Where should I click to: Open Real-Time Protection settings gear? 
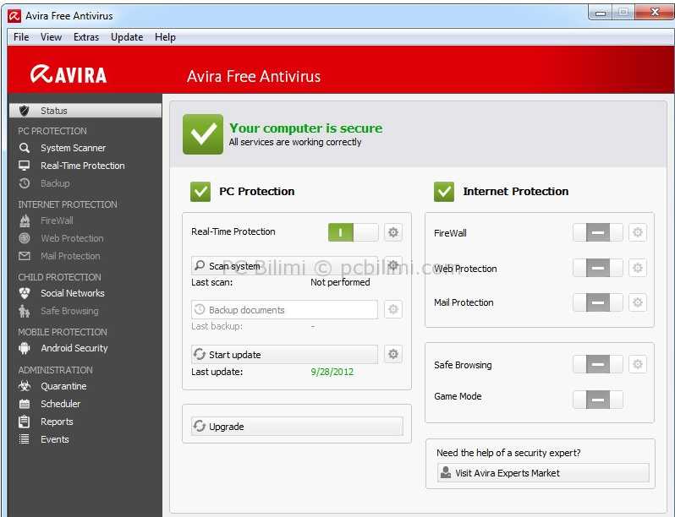393,232
